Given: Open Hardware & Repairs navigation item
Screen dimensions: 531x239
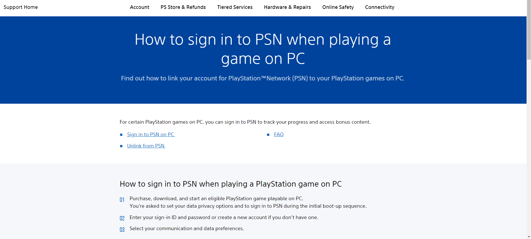Looking at the screenshot, I should 287,7.
